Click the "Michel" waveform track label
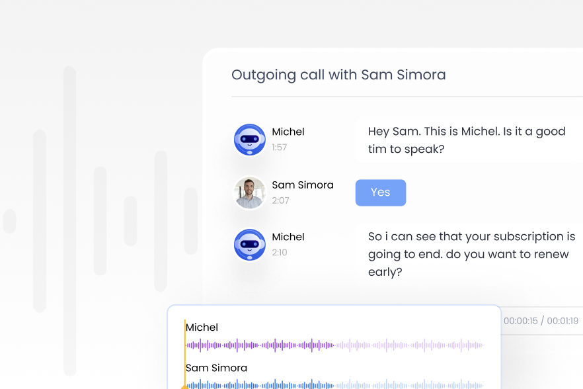Viewport: 583px width, 389px height. coord(202,327)
